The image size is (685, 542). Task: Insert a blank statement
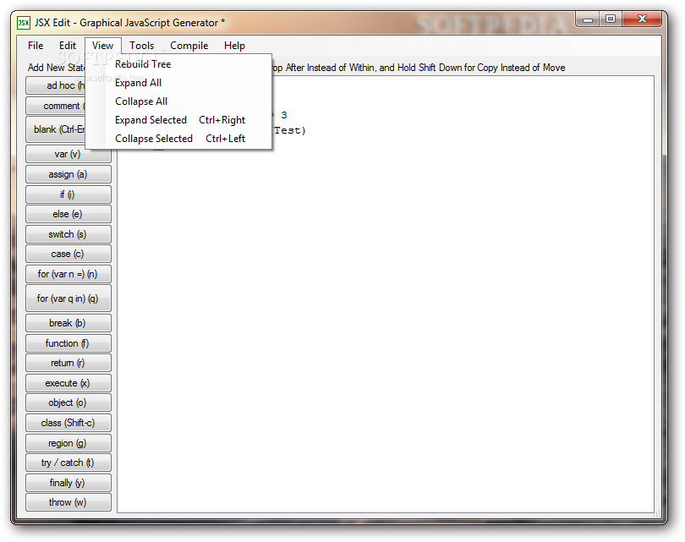[x=56, y=129]
